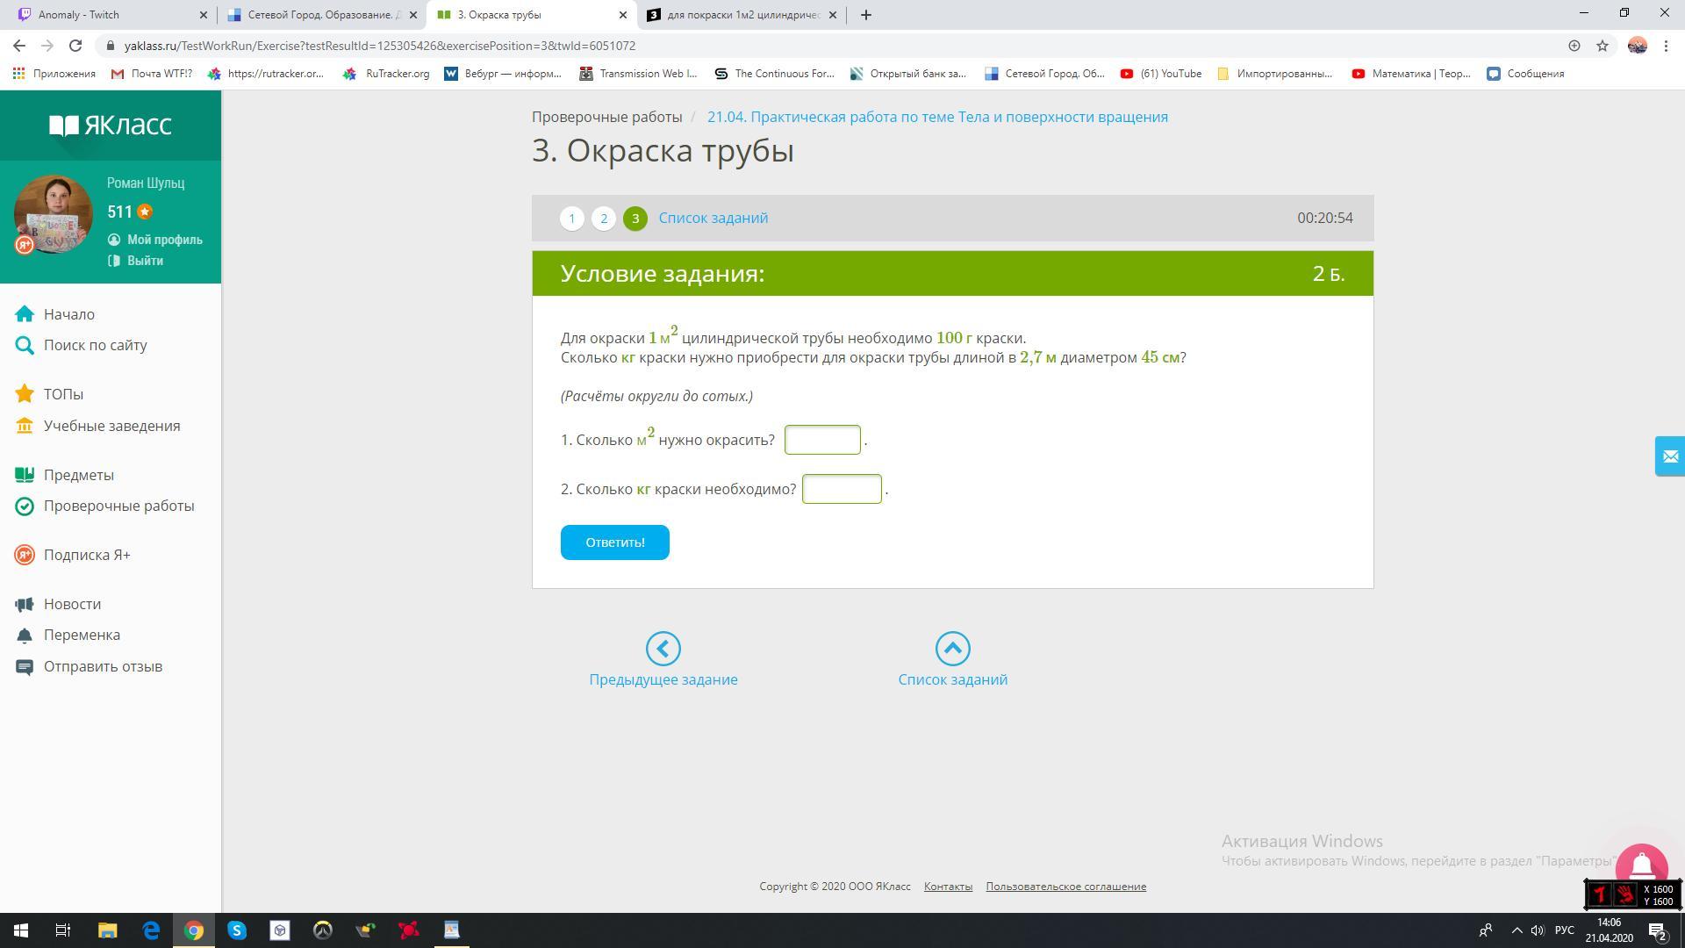Screen dimensions: 1685x948
Task: Open Список заданий link next to task numbers
Action: point(713,219)
